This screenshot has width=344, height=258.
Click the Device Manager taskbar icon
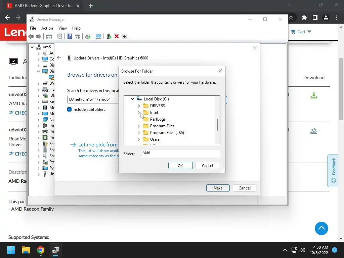(55, 250)
